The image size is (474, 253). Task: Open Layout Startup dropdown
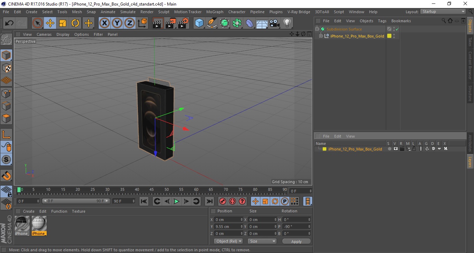(x=443, y=11)
